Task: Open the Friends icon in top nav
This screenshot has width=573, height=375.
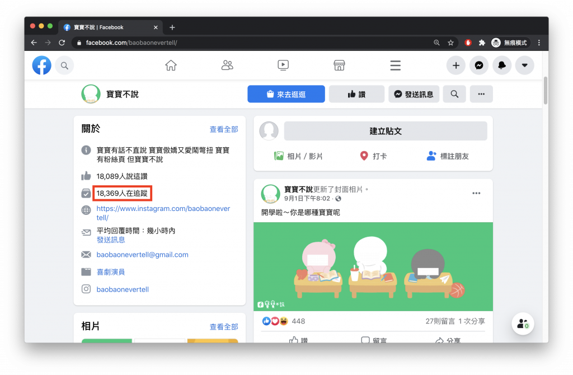Action: click(227, 65)
